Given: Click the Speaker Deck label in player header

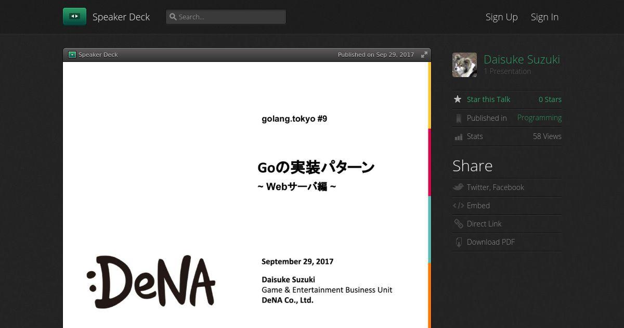Looking at the screenshot, I should tap(98, 55).
